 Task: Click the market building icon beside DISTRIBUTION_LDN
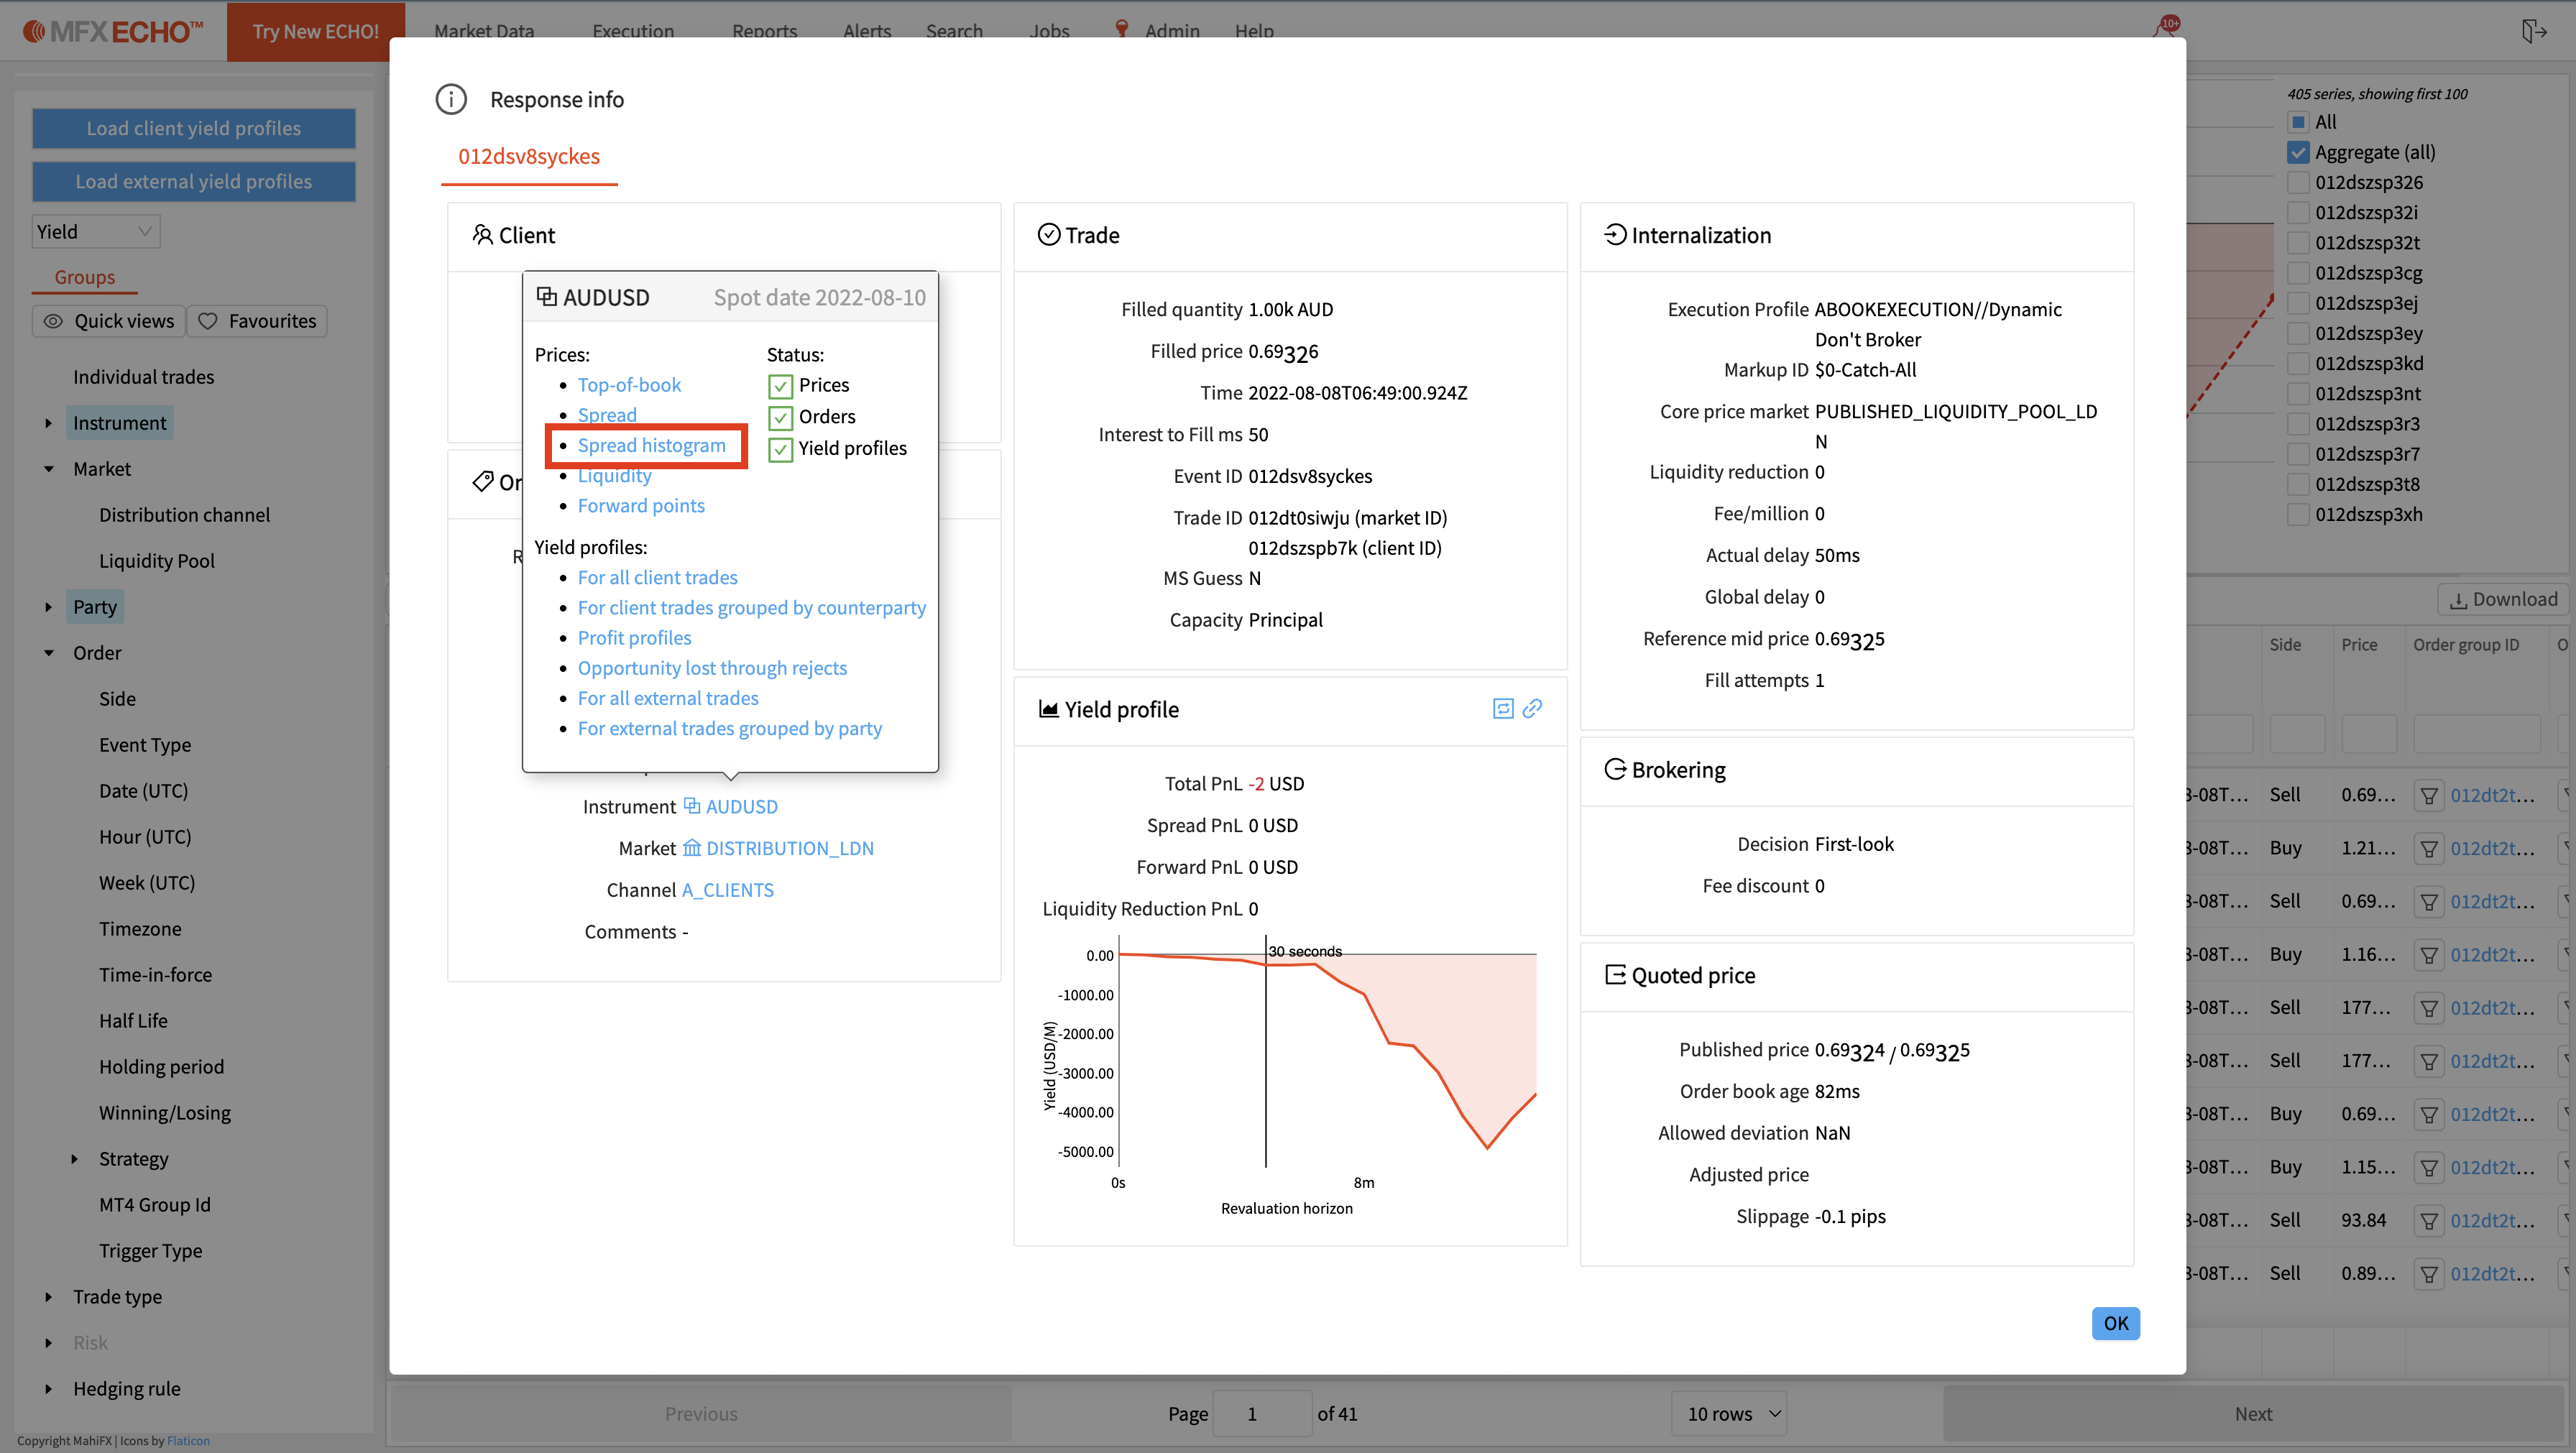click(x=692, y=848)
